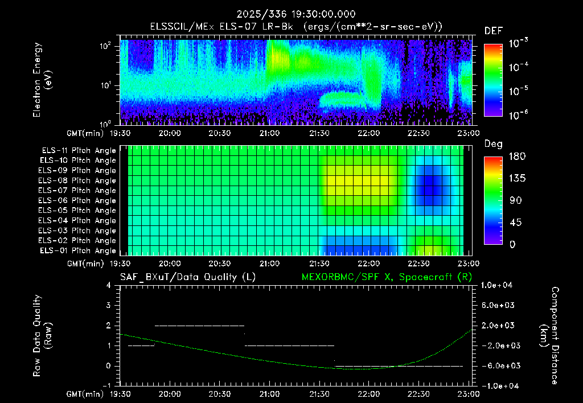Click the plot title date 2025/336 19:30:00.000
This screenshot has height=403, width=583.
(x=296, y=14)
